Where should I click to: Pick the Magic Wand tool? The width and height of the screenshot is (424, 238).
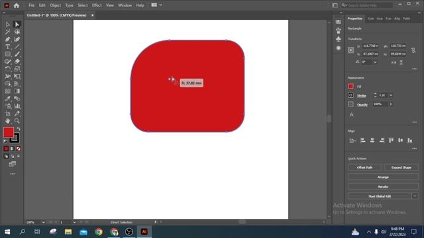7,32
